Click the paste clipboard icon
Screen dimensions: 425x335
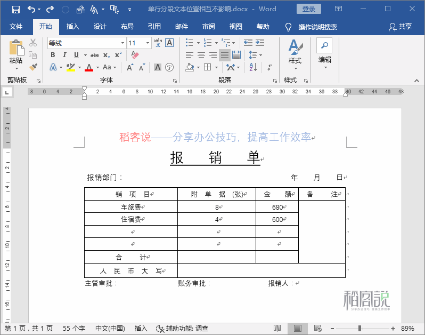pyautogui.click(x=17, y=47)
